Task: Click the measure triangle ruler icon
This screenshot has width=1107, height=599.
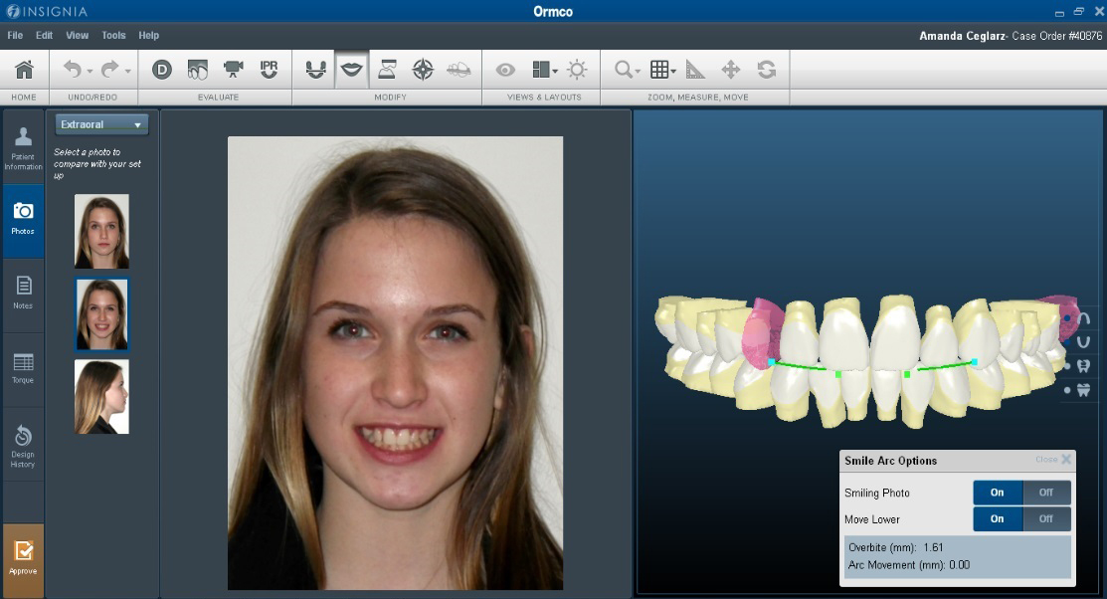Action: [695, 70]
